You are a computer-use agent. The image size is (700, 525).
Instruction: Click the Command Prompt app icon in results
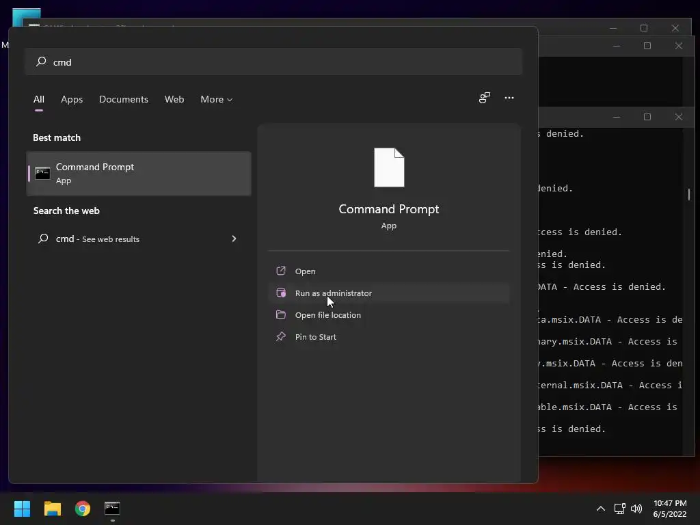click(x=42, y=173)
